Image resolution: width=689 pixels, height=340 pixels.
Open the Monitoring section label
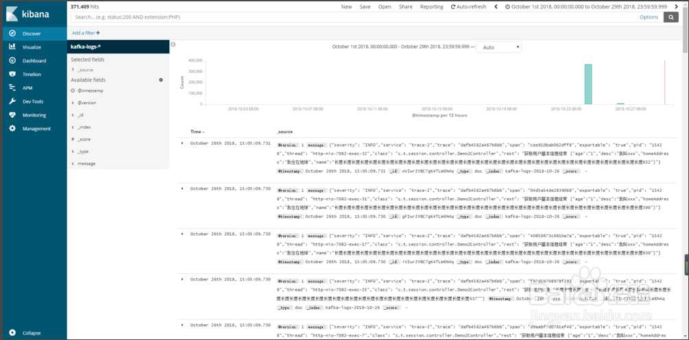(x=34, y=116)
